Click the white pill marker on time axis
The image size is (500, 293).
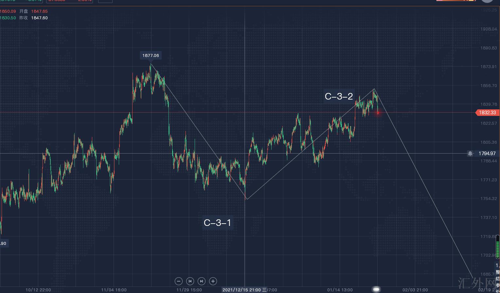tap(376, 289)
